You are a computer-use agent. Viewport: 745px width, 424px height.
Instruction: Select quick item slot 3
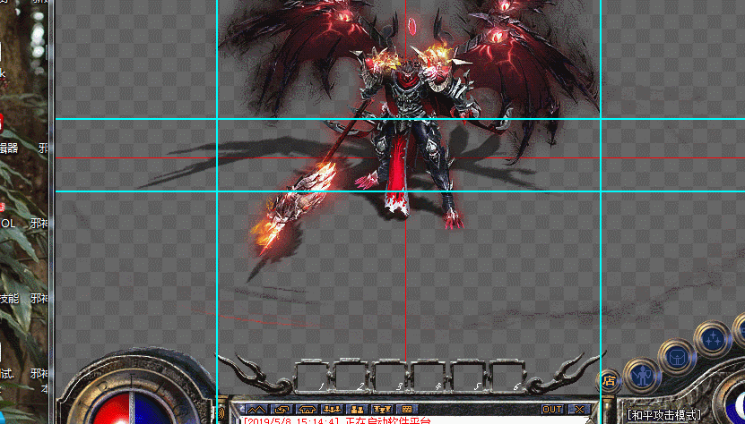(x=390, y=377)
